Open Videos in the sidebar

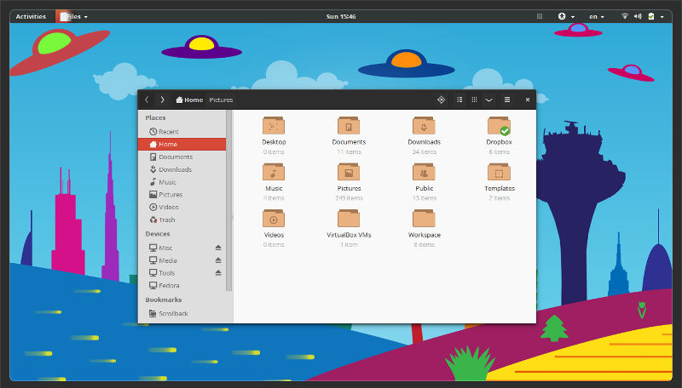click(182, 207)
